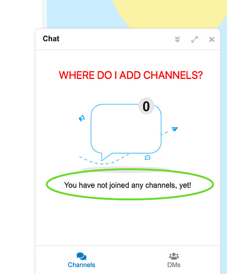Click the paper plane icon

[x=174, y=129]
